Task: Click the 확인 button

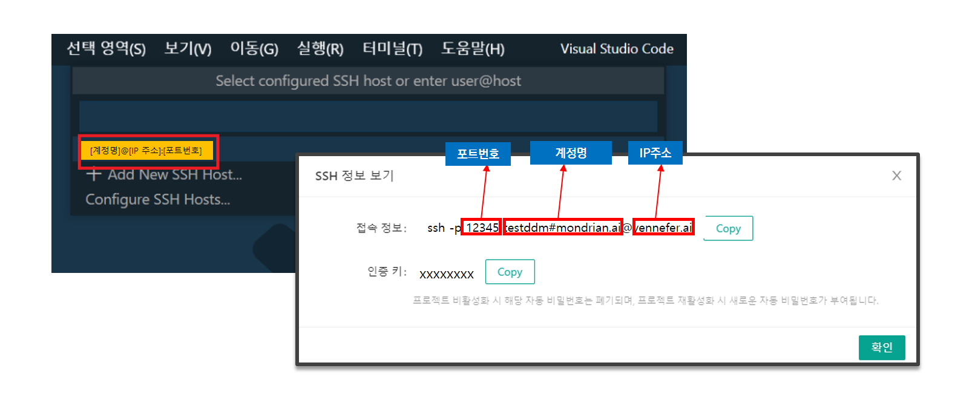Action: pos(882,347)
